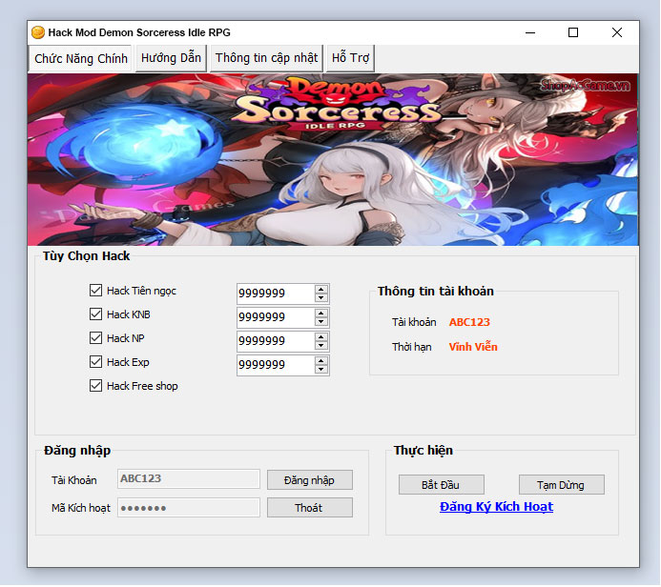Click the Vĩnh Viễn expiry text
Screen dimensions: 661x587
pyautogui.click(x=473, y=347)
